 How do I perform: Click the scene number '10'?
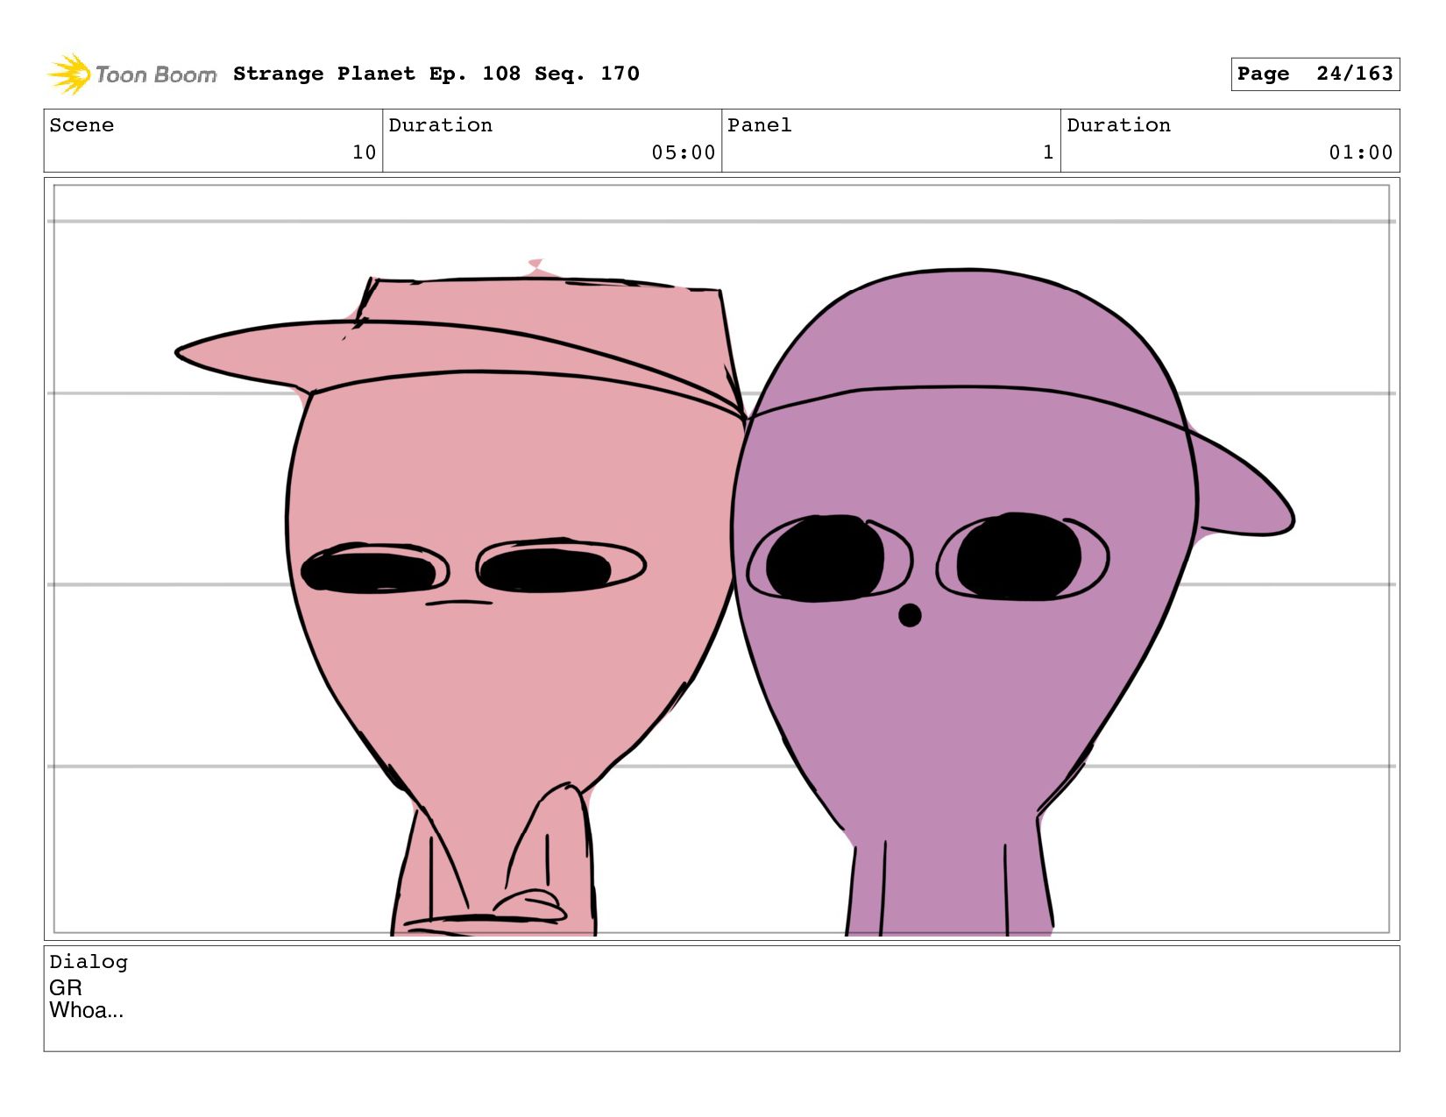click(364, 152)
